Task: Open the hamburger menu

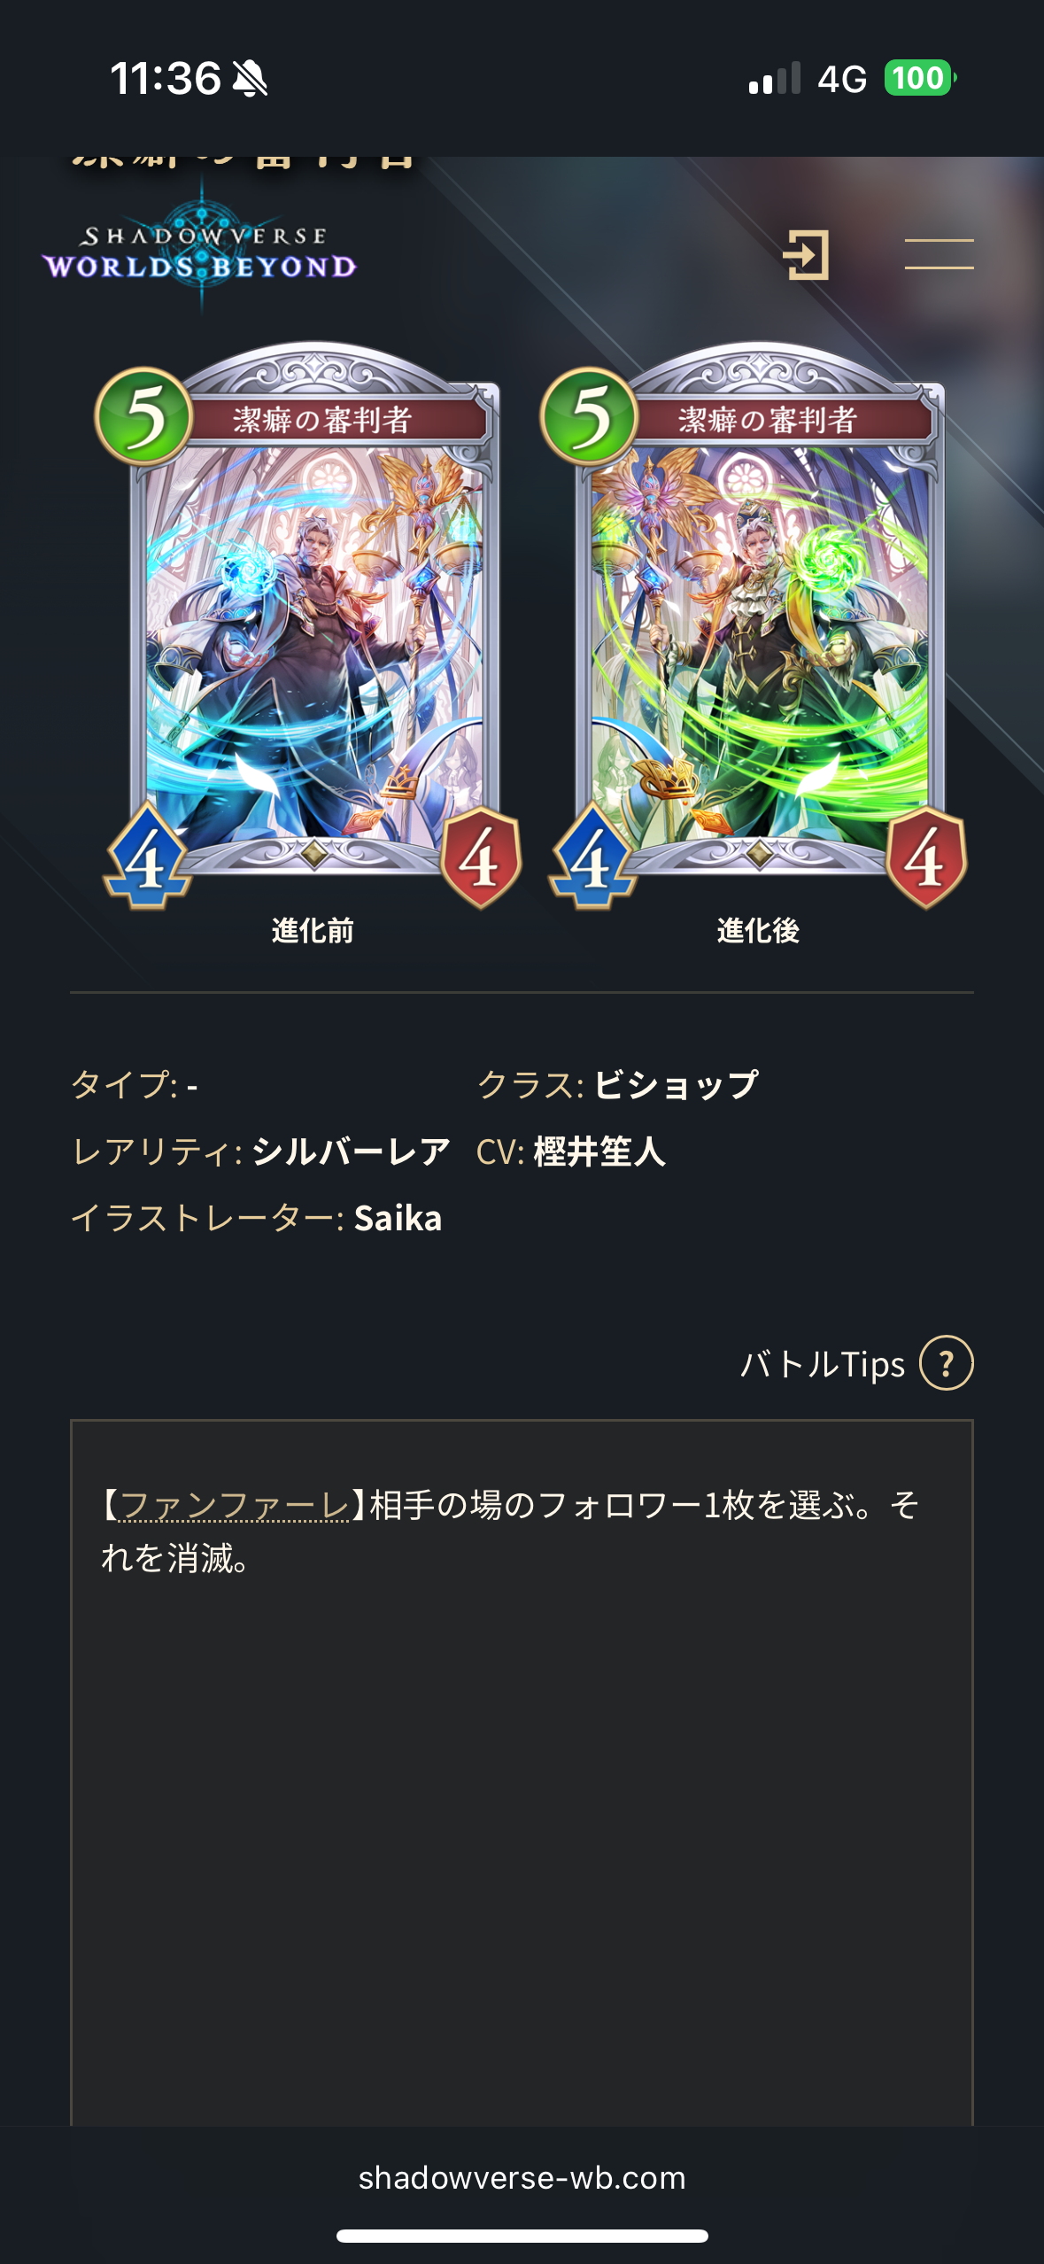Action: 939,254
